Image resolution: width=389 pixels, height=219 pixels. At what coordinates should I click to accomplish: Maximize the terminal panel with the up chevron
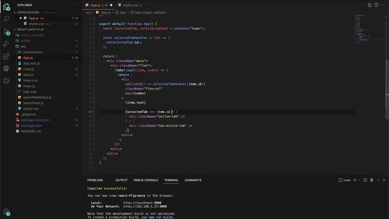[x=378, y=180]
